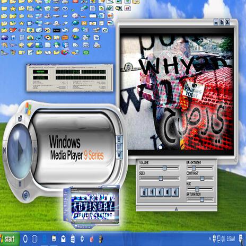This screenshot has width=246, height=246.
Task: Click the middle small side button on the skin's right edge
Action: 119,147
